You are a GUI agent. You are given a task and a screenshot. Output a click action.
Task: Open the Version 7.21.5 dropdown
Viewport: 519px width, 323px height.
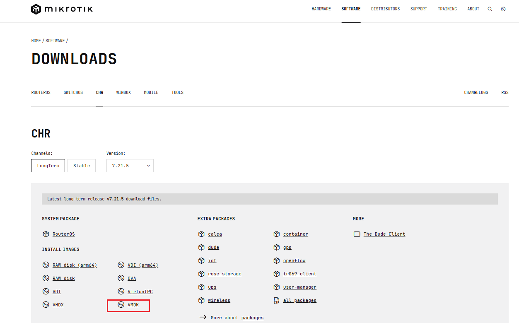130,166
